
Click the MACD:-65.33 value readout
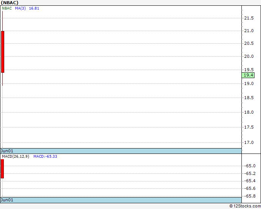(45, 157)
